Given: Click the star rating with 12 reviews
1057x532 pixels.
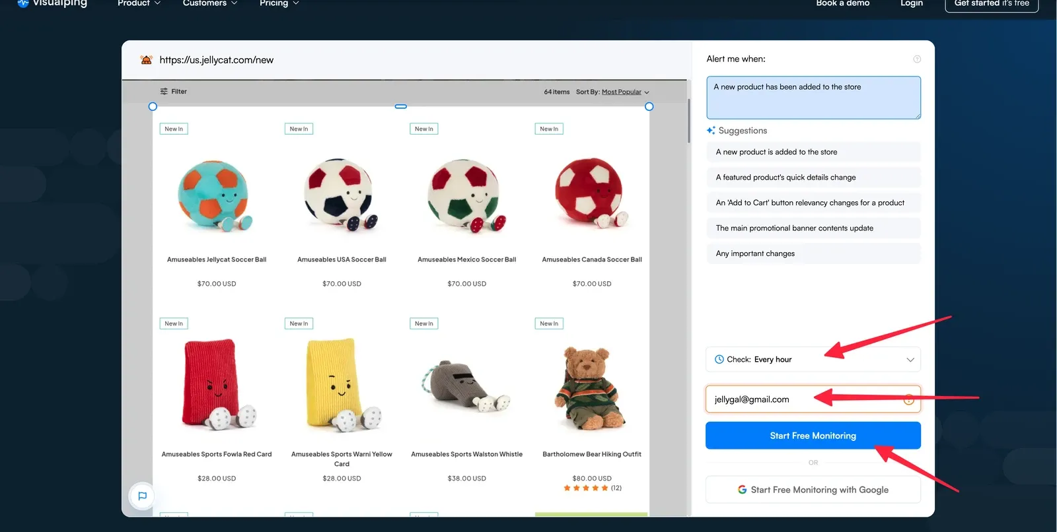Looking at the screenshot, I should click(592, 488).
